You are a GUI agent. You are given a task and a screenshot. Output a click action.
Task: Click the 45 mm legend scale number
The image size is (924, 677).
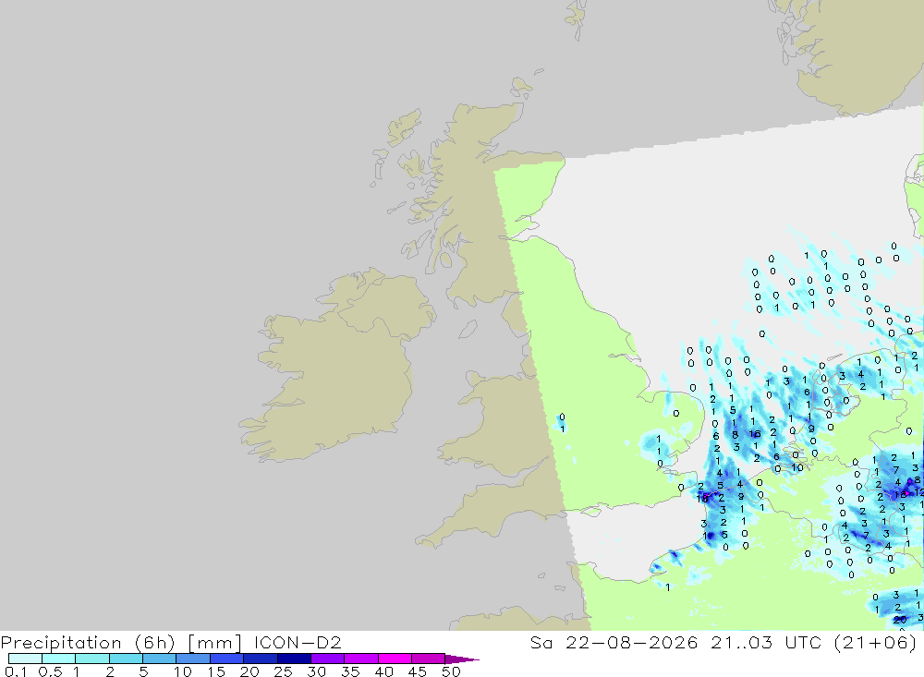(418, 671)
